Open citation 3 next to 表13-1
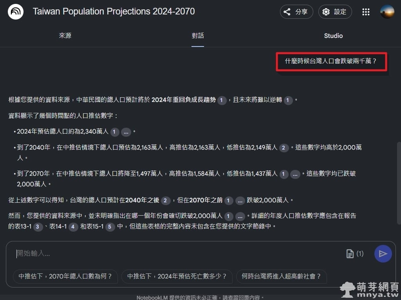 [x=38, y=227]
